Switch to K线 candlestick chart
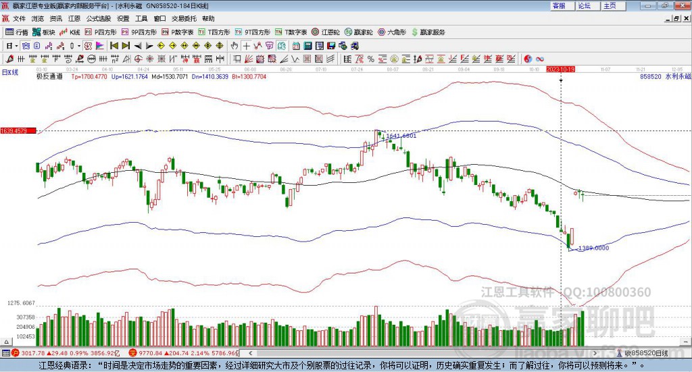 [x=70, y=32]
